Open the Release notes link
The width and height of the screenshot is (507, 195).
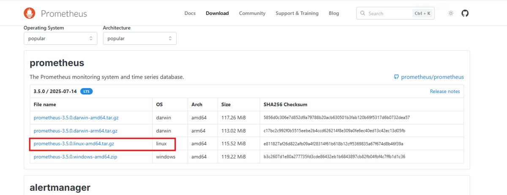pyautogui.click(x=445, y=91)
